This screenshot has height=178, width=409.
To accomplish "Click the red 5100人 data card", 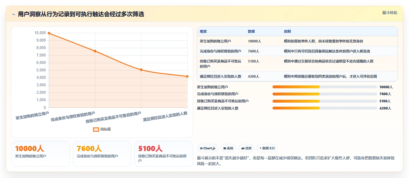I will coord(163,153).
